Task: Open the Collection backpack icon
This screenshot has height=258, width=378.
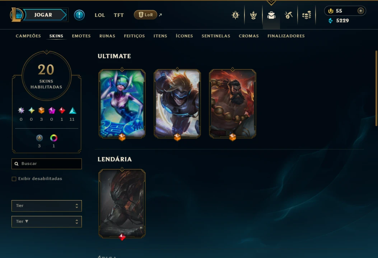Action: tap(271, 15)
